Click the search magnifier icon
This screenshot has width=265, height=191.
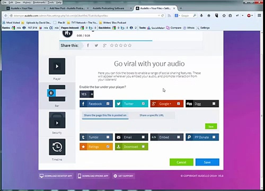(x=195, y=15)
